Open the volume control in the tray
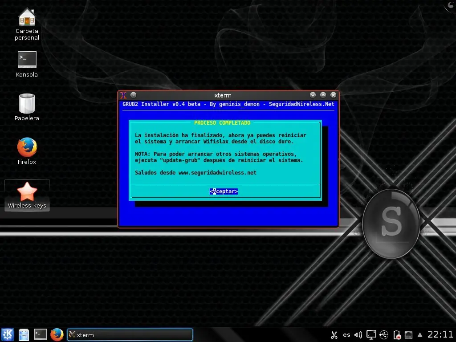The image size is (456, 342). click(x=358, y=335)
